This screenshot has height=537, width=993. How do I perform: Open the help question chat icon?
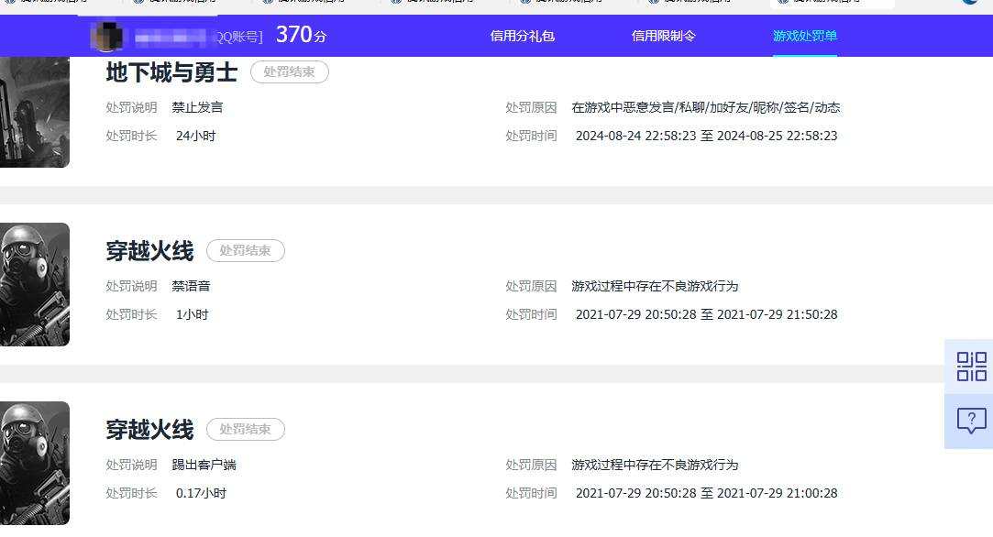pos(970,421)
